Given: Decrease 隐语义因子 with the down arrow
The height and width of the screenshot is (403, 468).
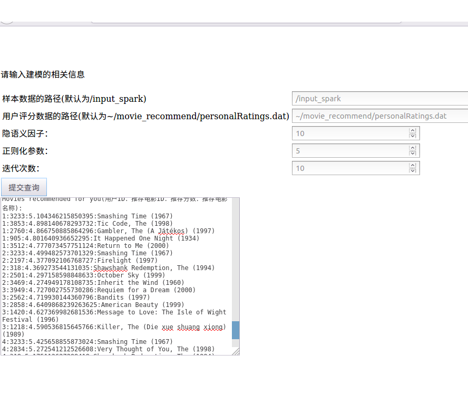Looking at the screenshot, I should point(413,136).
